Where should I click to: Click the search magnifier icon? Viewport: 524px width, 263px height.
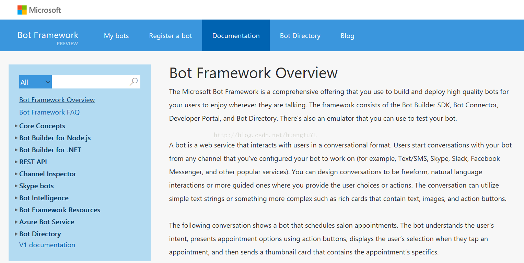(133, 82)
